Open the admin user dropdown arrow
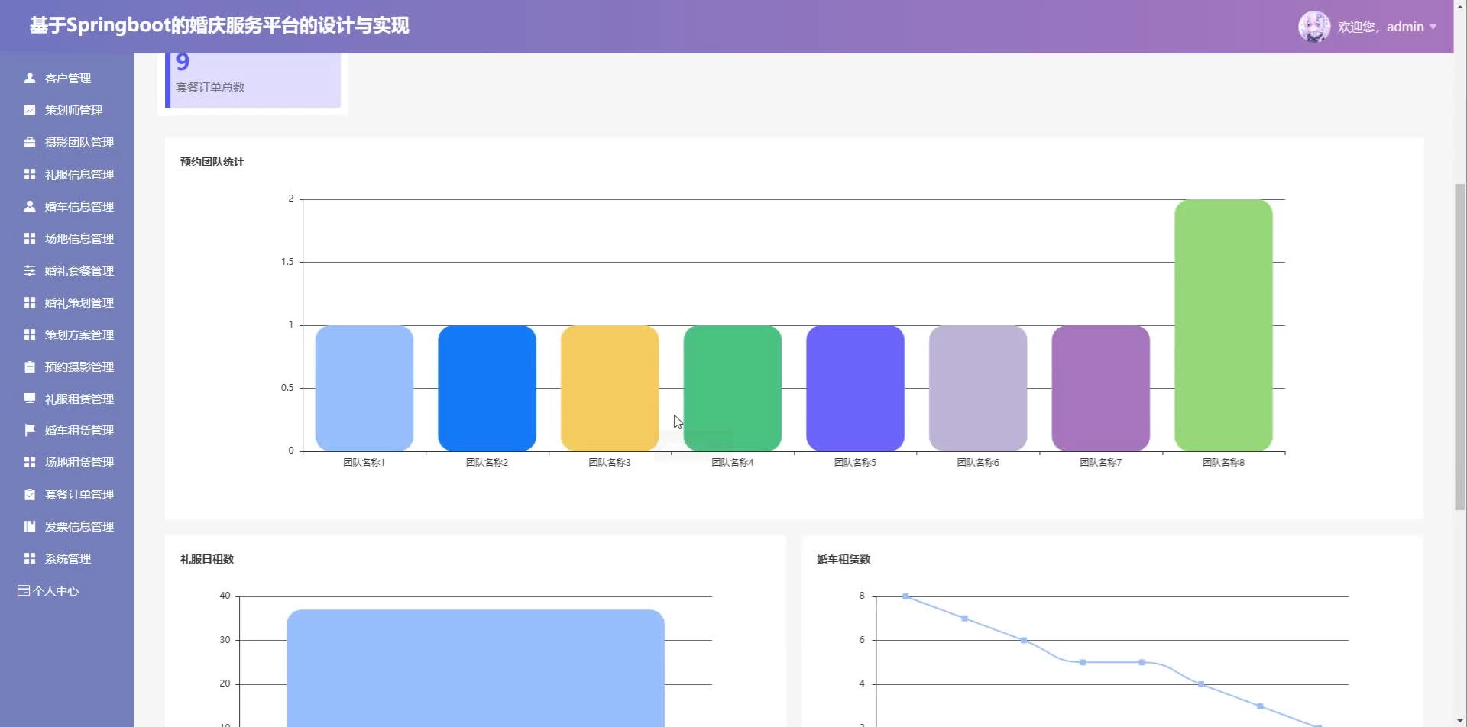This screenshot has height=727, width=1467. click(x=1433, y=27)
